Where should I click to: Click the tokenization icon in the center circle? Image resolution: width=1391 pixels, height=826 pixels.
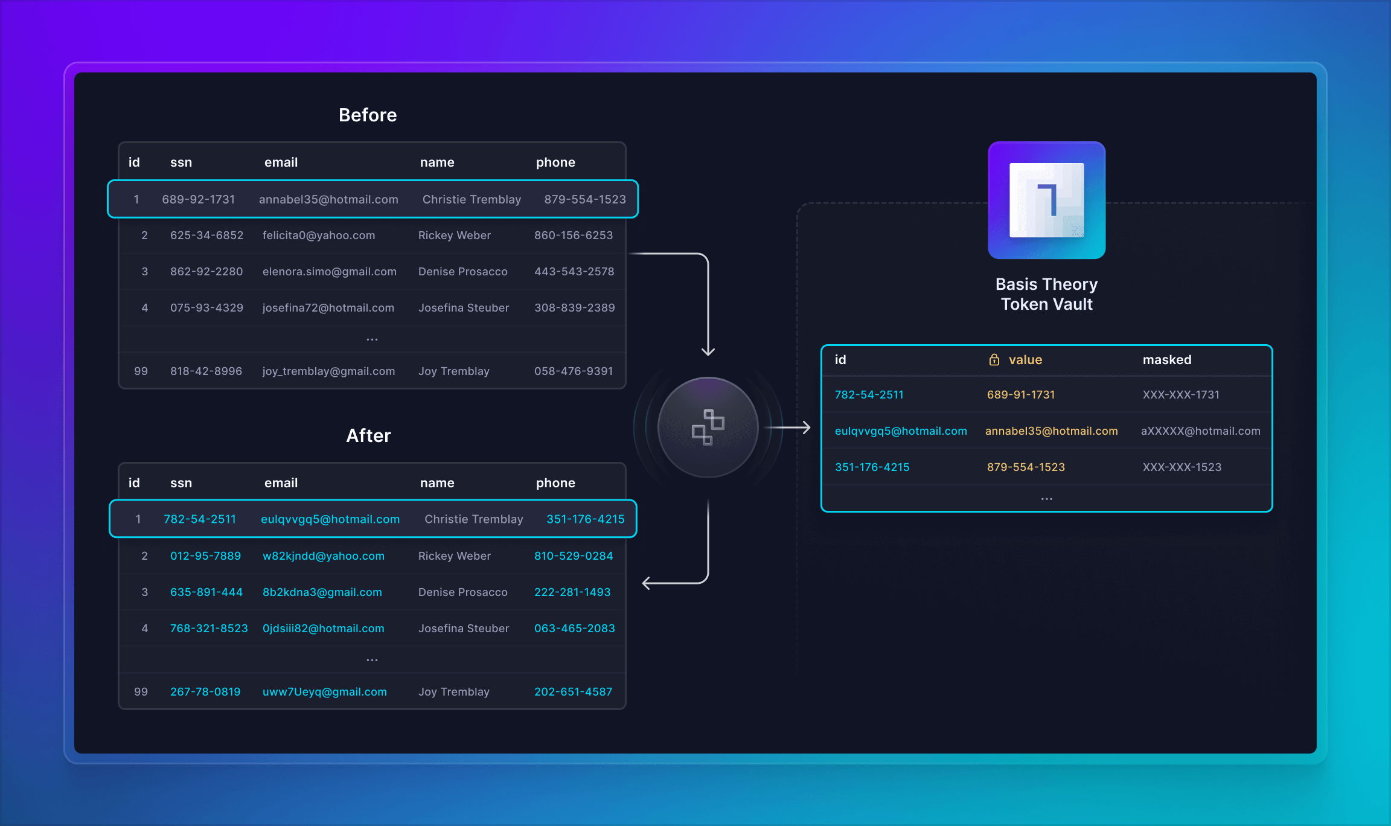click(708, 427)
